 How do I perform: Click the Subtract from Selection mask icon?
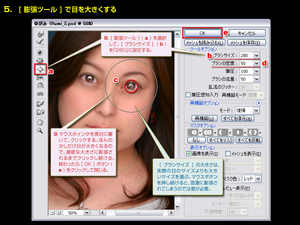click(x=223, y=132)
